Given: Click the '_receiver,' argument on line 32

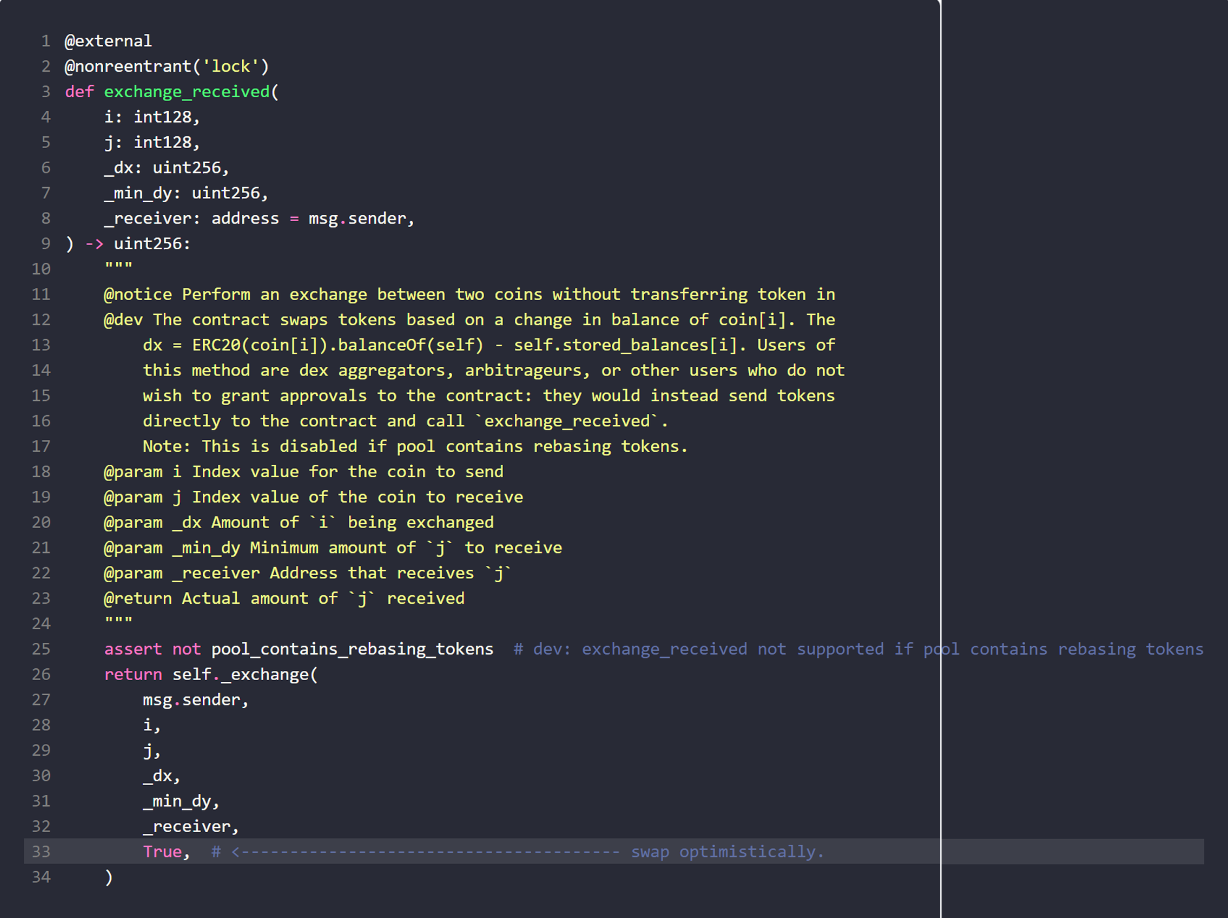Looking at the screenshot, I should pyautogui.click(x=191, y=827).
